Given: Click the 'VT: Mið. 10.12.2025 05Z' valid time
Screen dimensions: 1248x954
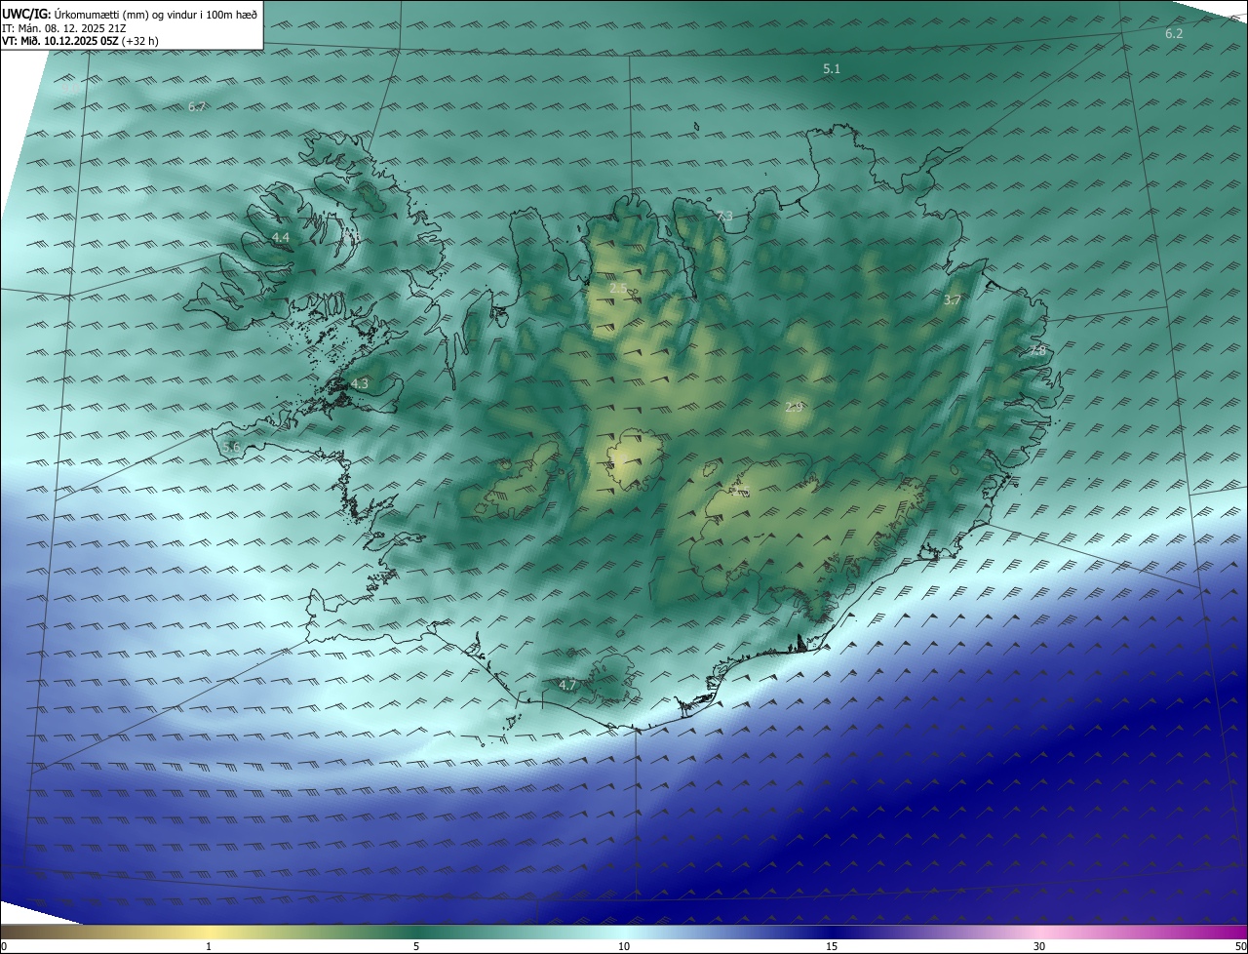Looking at the screenshot, I should 60,41.
